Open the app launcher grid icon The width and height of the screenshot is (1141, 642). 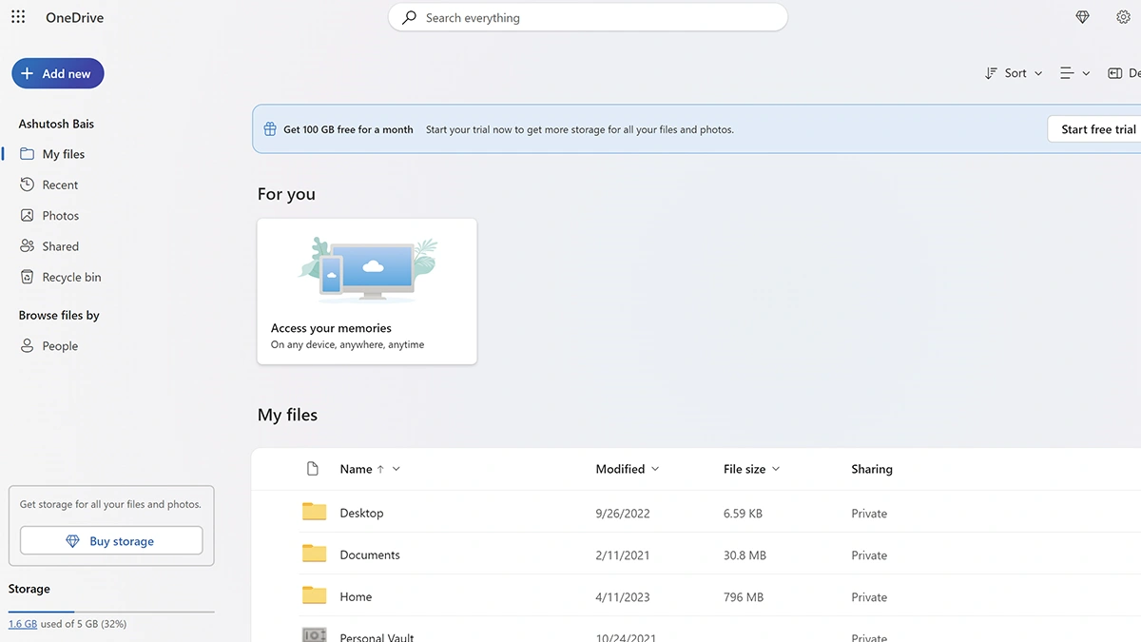click(x=18, y=17)
